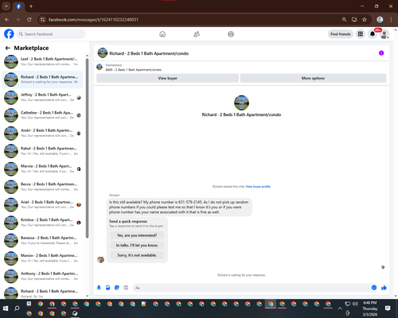This screenshot has height=318, width=398.
Task: Open the notifications bell
Action: click(373, 34)
